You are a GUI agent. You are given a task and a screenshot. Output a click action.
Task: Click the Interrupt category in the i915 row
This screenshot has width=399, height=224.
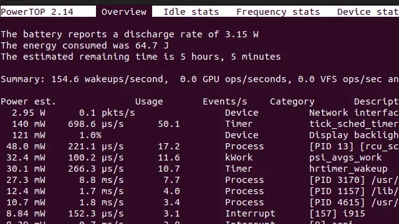point(250,213)
